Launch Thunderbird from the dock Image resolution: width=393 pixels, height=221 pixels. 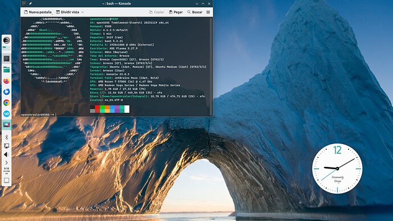pyautogui.click(x=6, y=92)
